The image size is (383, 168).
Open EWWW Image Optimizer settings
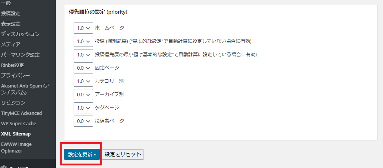[16, 148]
